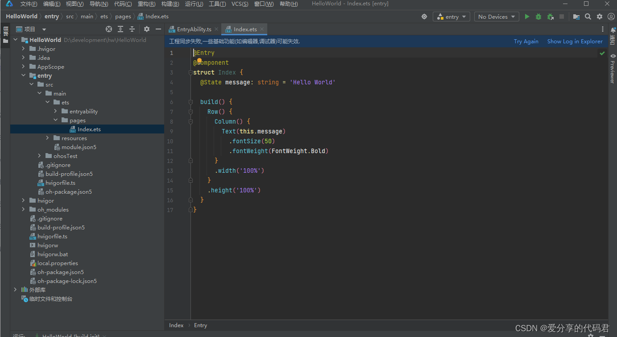Image resolution: width=617 pixels, height=337 pixels.
Task: Click Show Log in Explorer link
Action: coord(575,41)
